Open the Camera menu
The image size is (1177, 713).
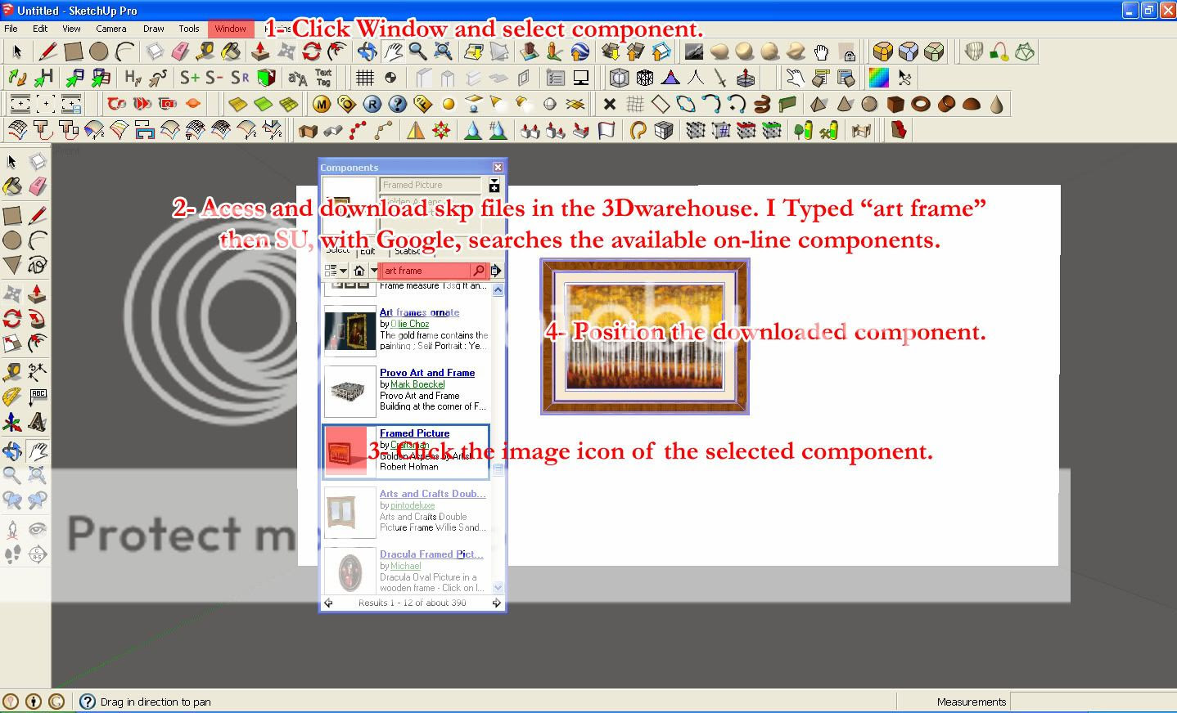110,29
